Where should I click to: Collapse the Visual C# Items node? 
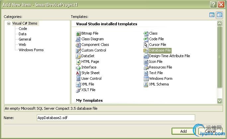pyautogui.click(x=9, y=23)
